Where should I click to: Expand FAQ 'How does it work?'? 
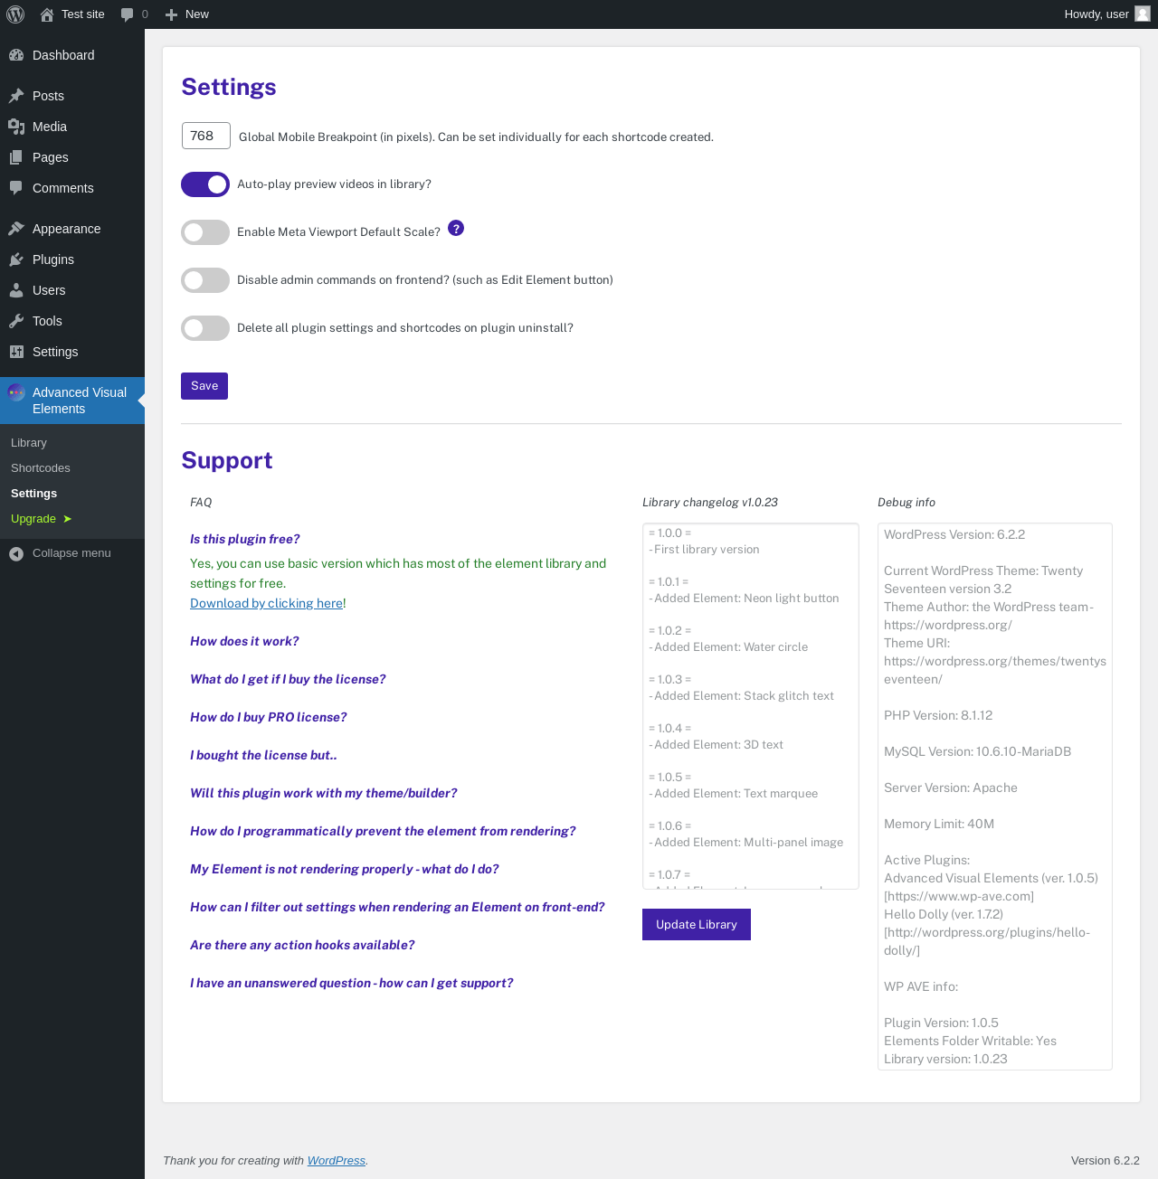(x=244, y=641)
